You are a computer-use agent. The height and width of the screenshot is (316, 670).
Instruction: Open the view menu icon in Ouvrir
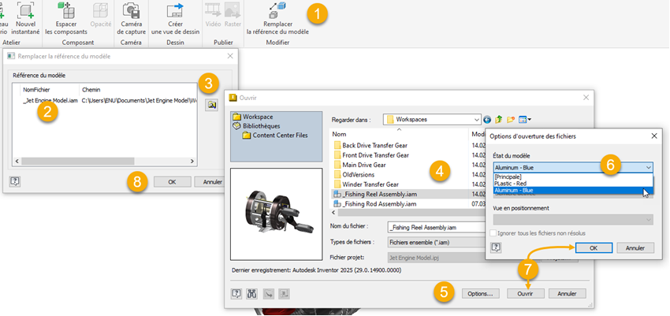pos(525,120)
